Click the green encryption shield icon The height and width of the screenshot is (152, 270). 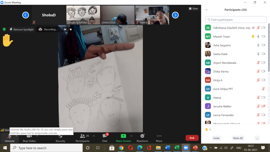[4, 29]
